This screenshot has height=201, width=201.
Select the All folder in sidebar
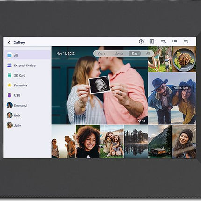pos(28,55)
